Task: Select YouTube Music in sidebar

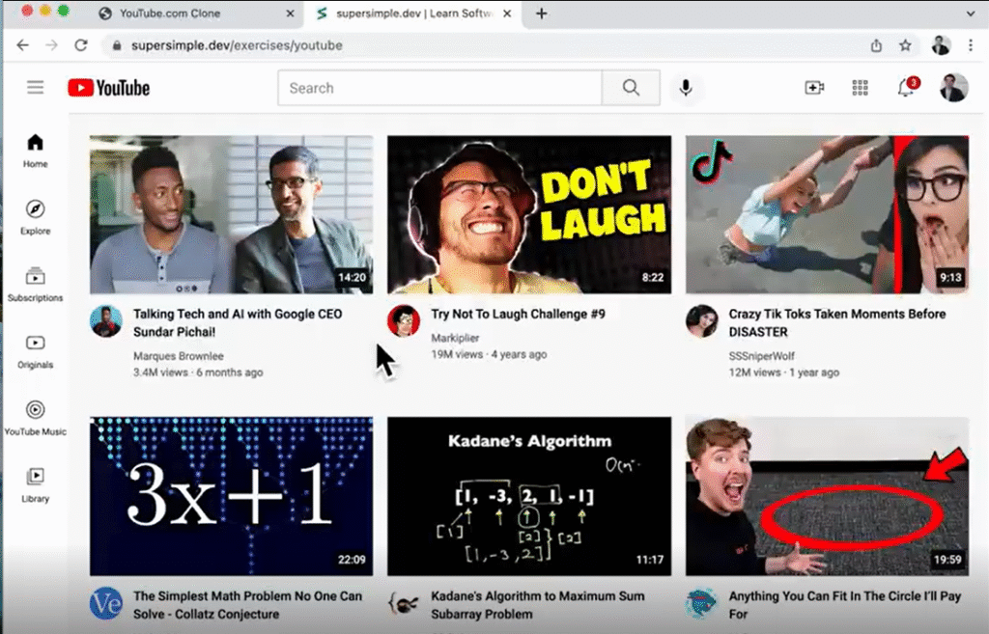Action: pos(36,418)
